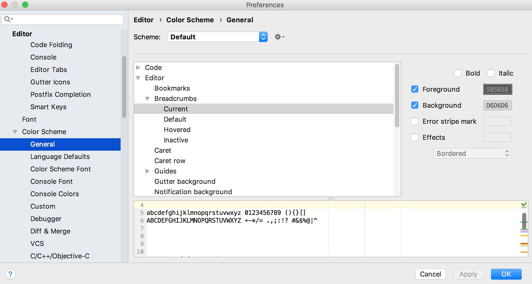Image resolution: width=532 pixels, height=284 pixels.
Task: Uncheck the Foreground checkbox
Action: (x=415, y=89)
